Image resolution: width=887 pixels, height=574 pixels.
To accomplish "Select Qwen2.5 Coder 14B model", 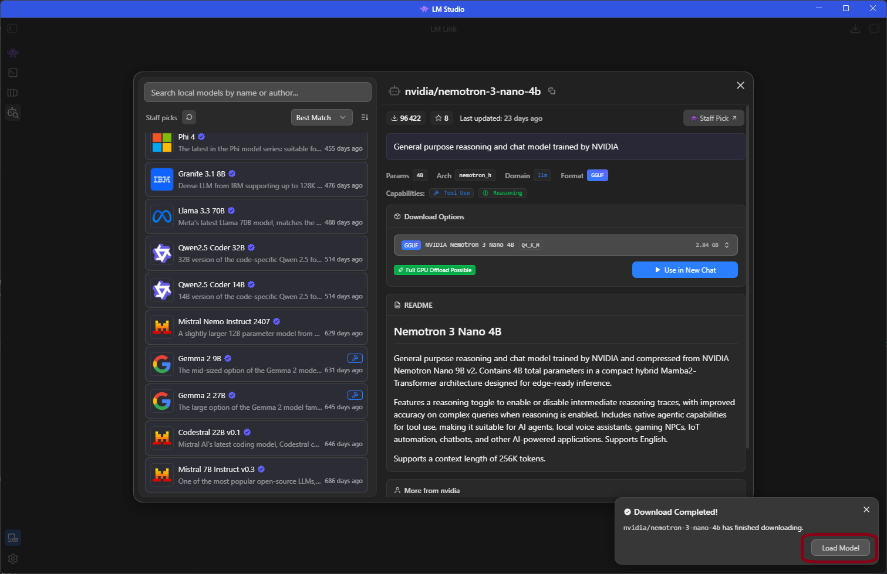I will [x=257, y=290].
